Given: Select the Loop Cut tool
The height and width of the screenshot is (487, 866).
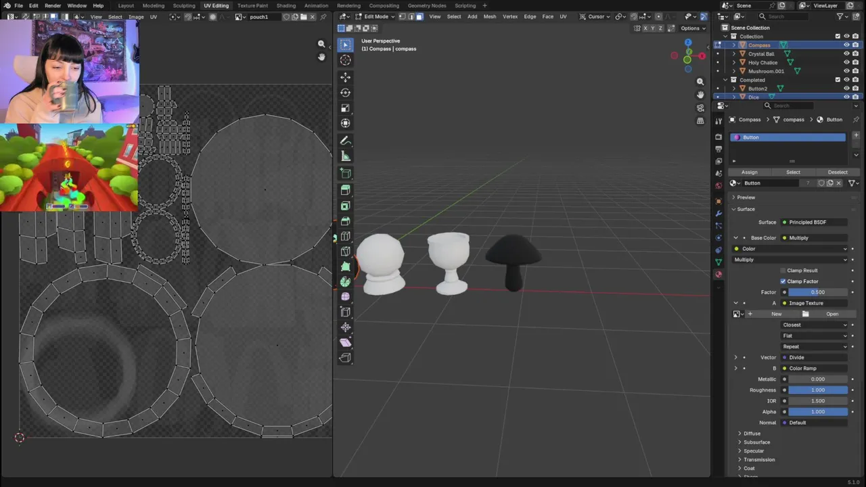Looking at the screenshot, I should [345, 236].
